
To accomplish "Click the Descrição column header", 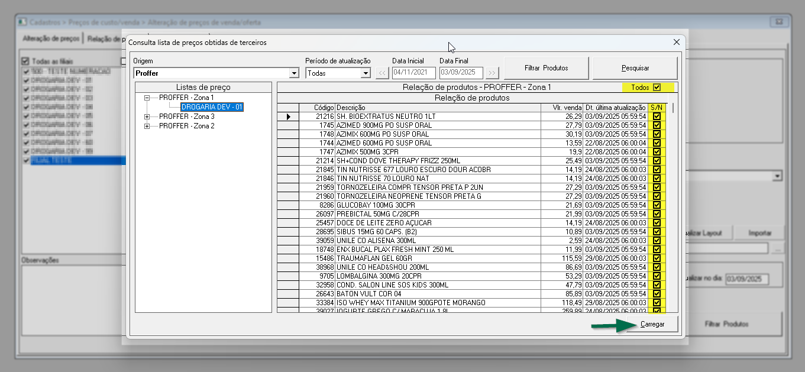I will tap(438, 108).
